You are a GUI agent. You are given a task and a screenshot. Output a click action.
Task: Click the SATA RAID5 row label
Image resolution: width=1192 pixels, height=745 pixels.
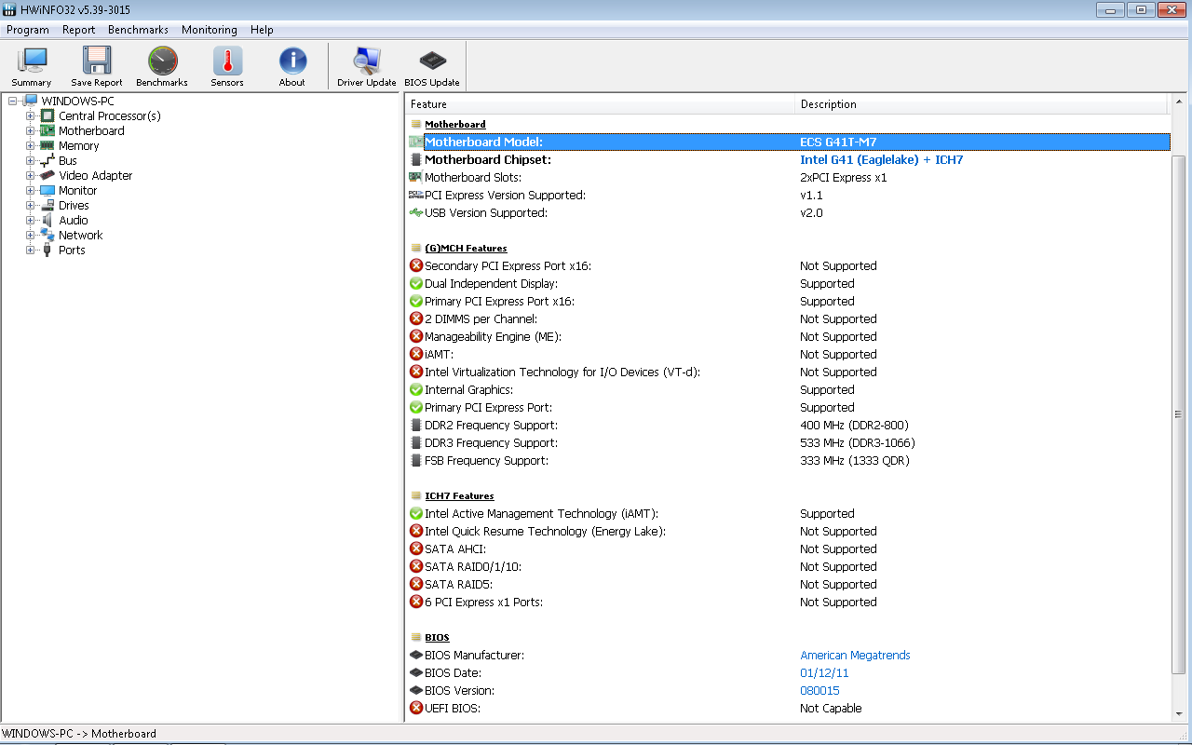[458, 584]
